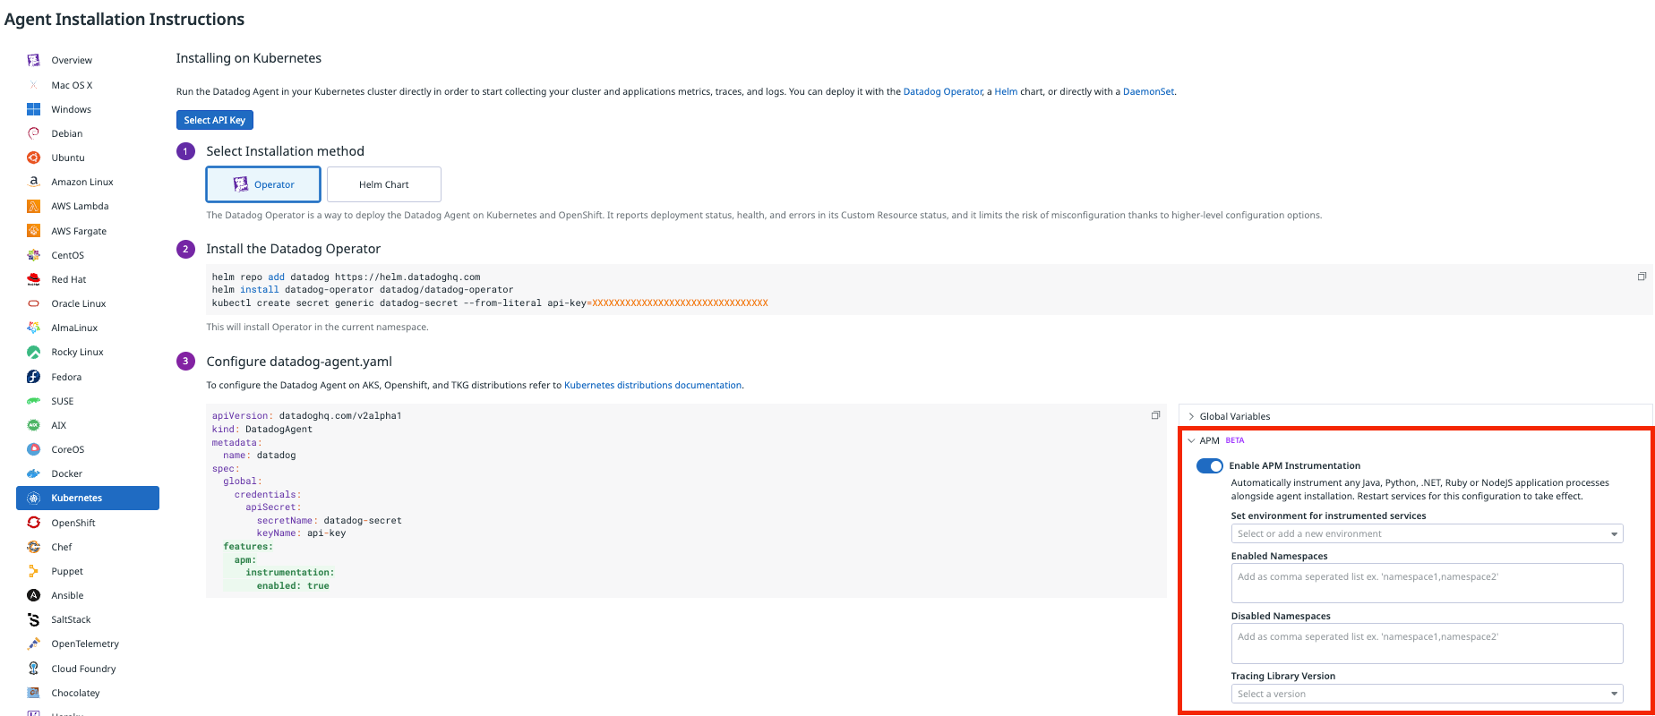
Task: Choose the Helm Chart installation method
Action: 383,184
